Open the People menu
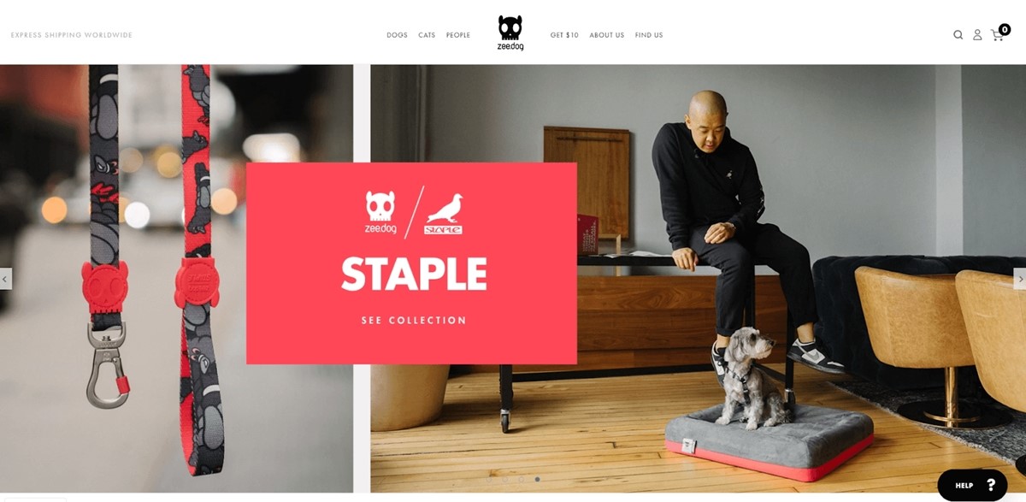This screenshot has width=1026, height=502. coord(458,35)
